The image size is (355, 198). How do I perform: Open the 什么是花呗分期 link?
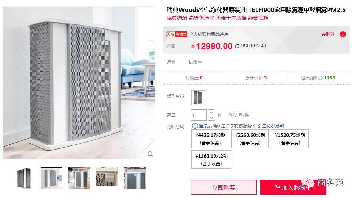tap(268, 126)
